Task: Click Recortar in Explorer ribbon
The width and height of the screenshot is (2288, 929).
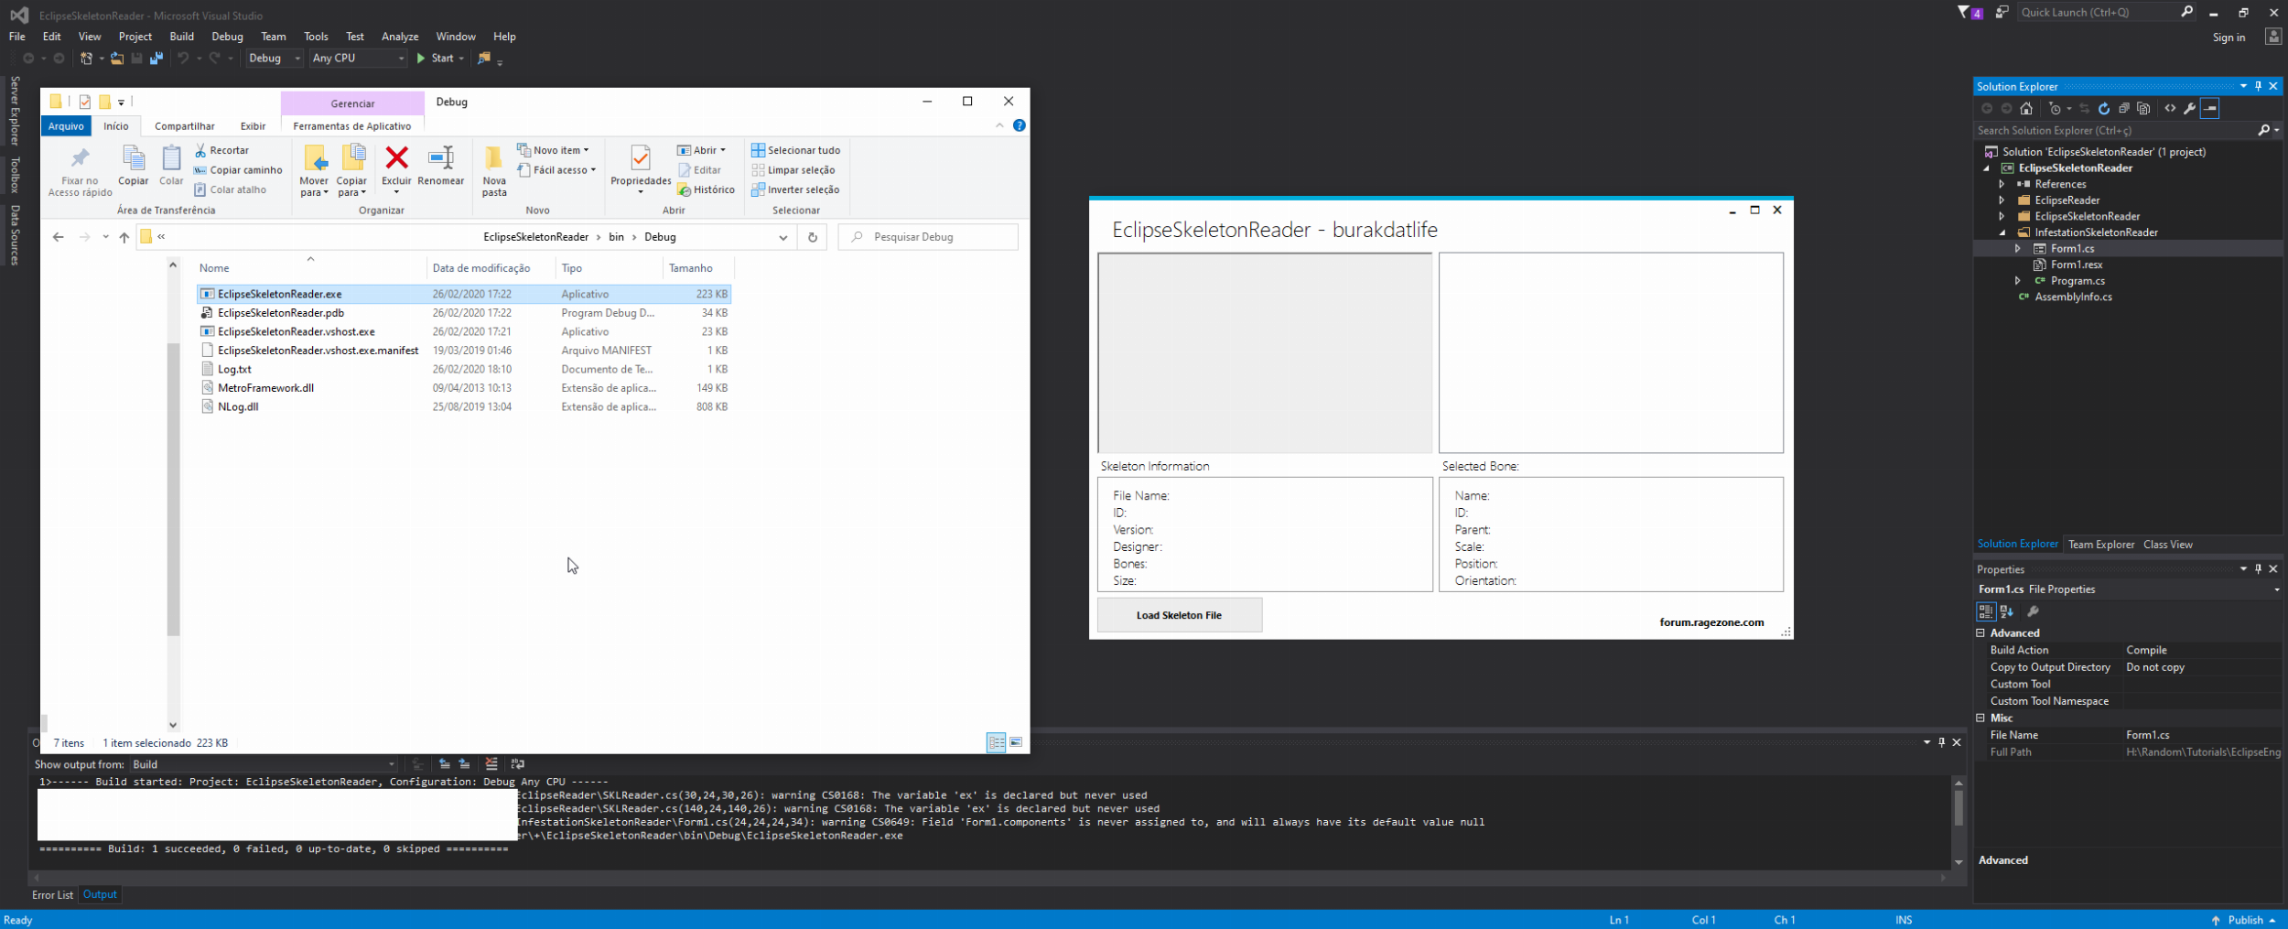Action: coord(221,150)
